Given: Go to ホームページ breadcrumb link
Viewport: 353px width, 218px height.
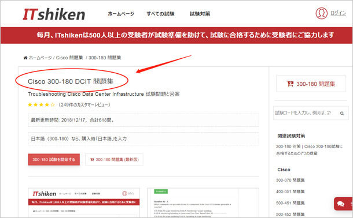Looking at the screenshot, I should coord(41,58).
